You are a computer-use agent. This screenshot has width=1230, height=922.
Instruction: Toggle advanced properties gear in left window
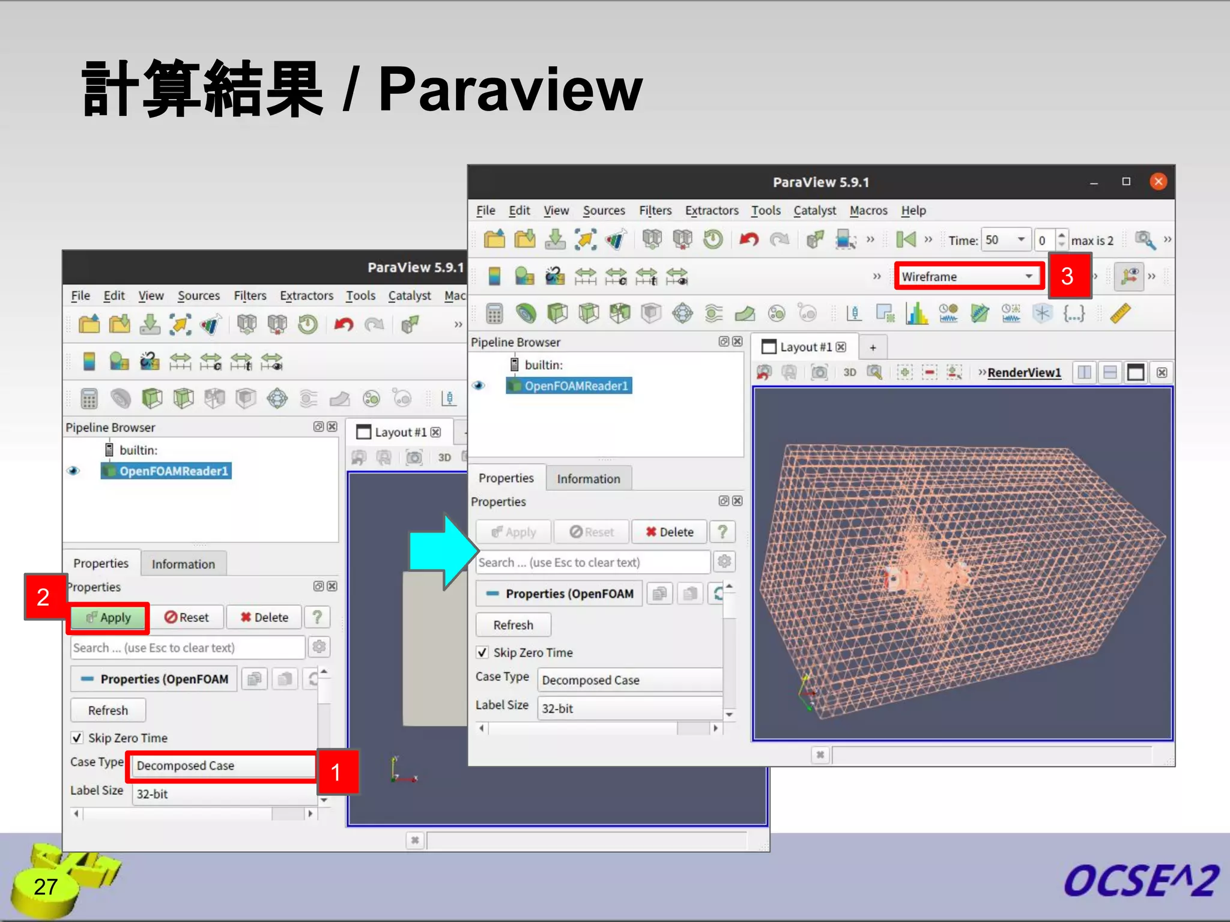click(319, 647)
